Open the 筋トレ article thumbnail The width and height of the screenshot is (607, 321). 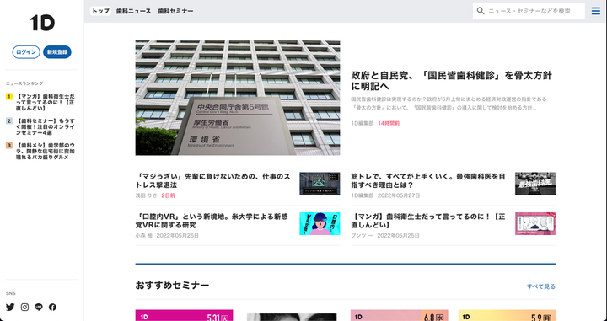tap(535, 184)
